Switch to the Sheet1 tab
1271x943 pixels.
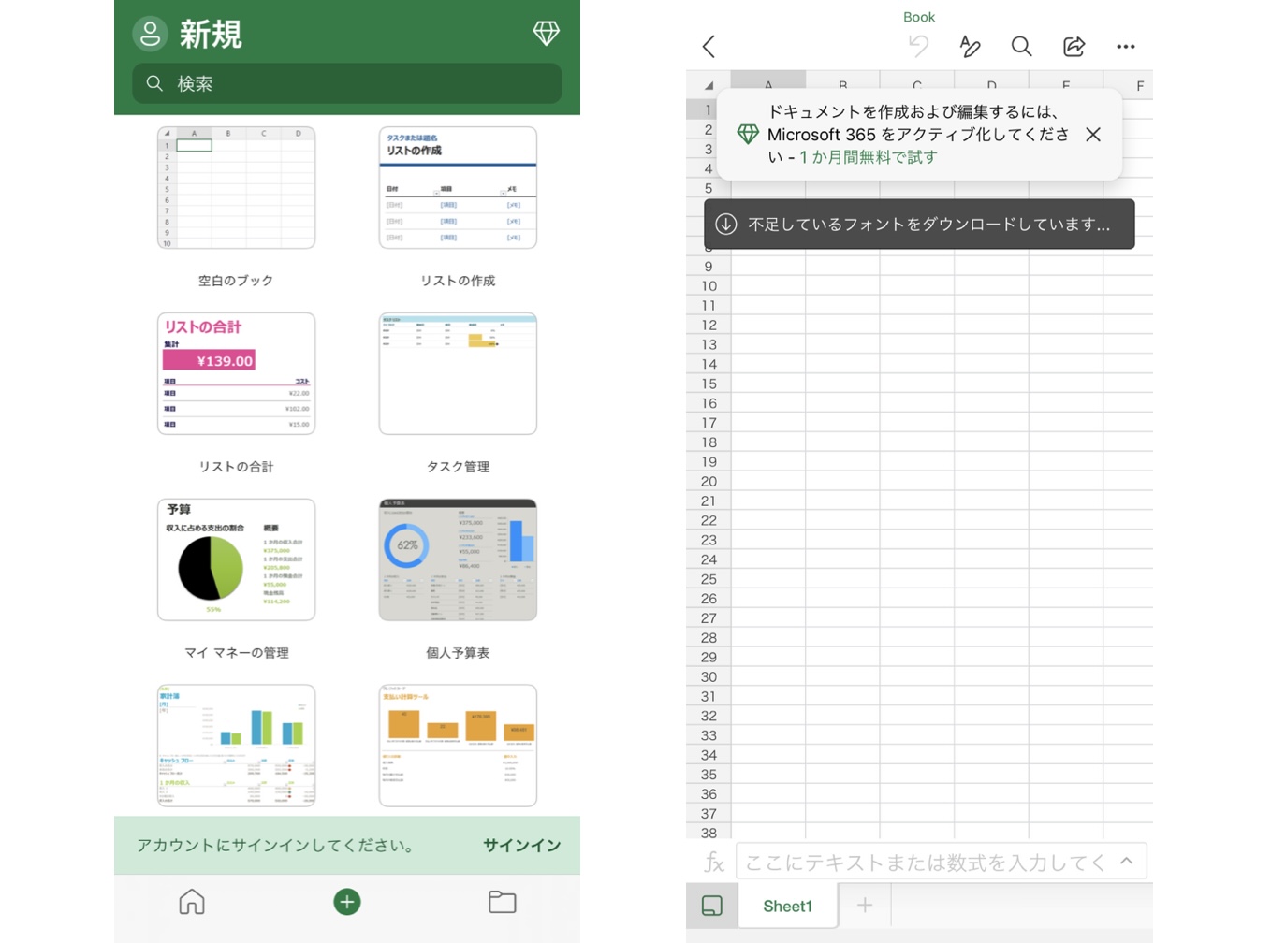click(787, 906)
